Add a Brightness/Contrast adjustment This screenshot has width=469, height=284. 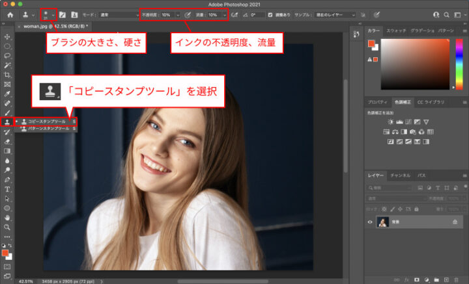point(390,122)
